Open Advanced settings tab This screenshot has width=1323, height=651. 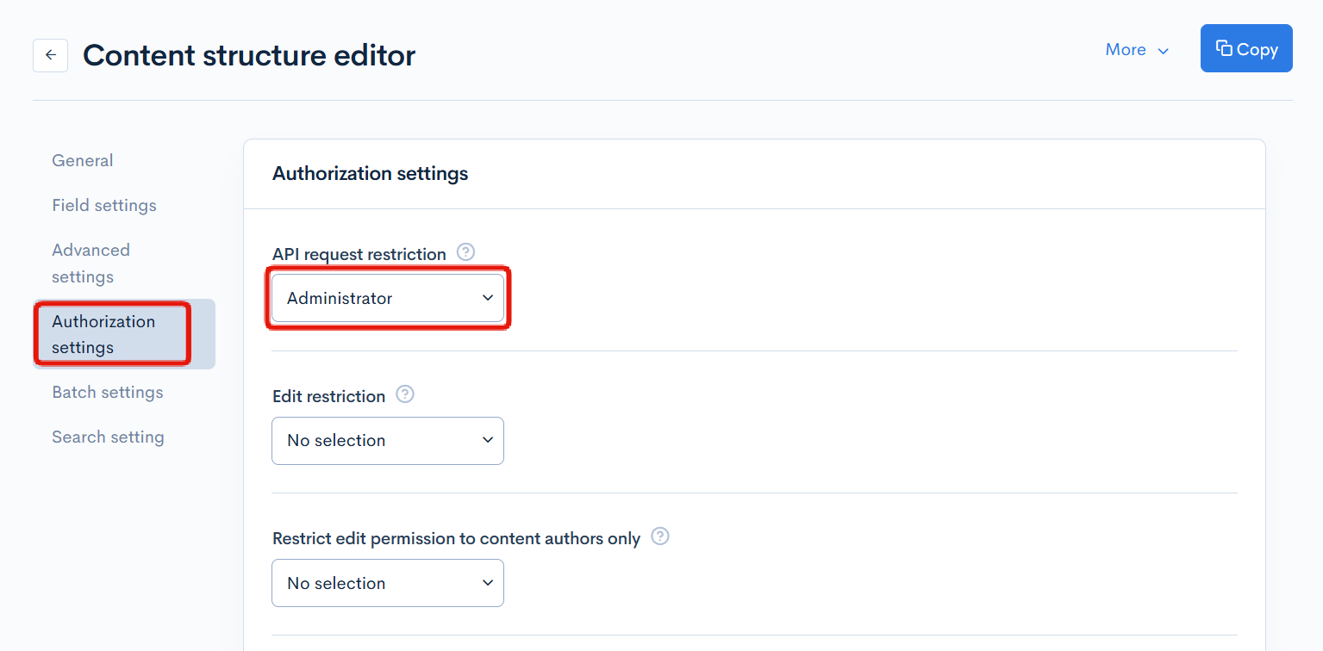point(90,263)
